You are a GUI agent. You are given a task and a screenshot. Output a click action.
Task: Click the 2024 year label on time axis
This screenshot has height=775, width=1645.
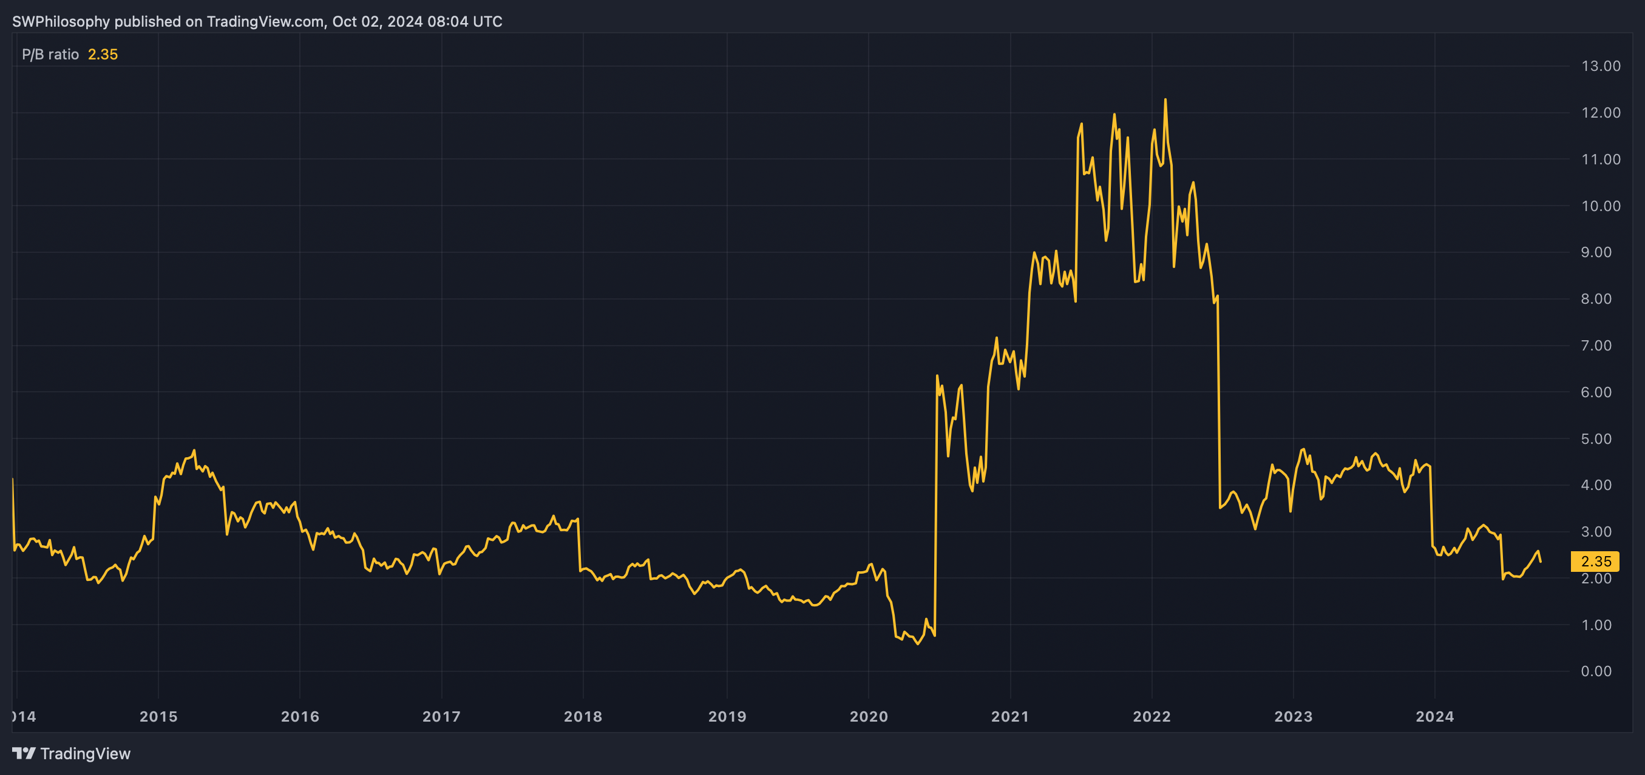click(1435, 716)
